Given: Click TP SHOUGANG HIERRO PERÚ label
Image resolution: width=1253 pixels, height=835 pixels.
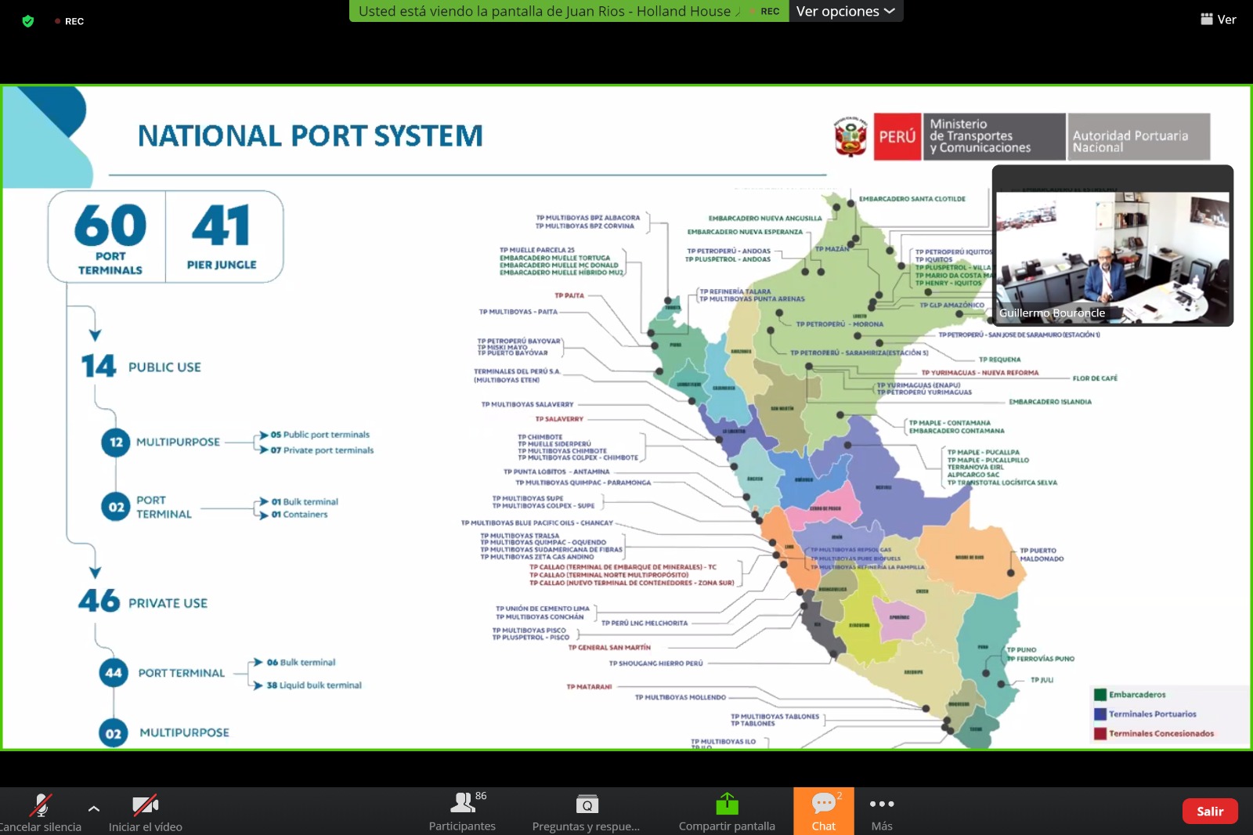Looking at the screenshot, I should (656, 663).
